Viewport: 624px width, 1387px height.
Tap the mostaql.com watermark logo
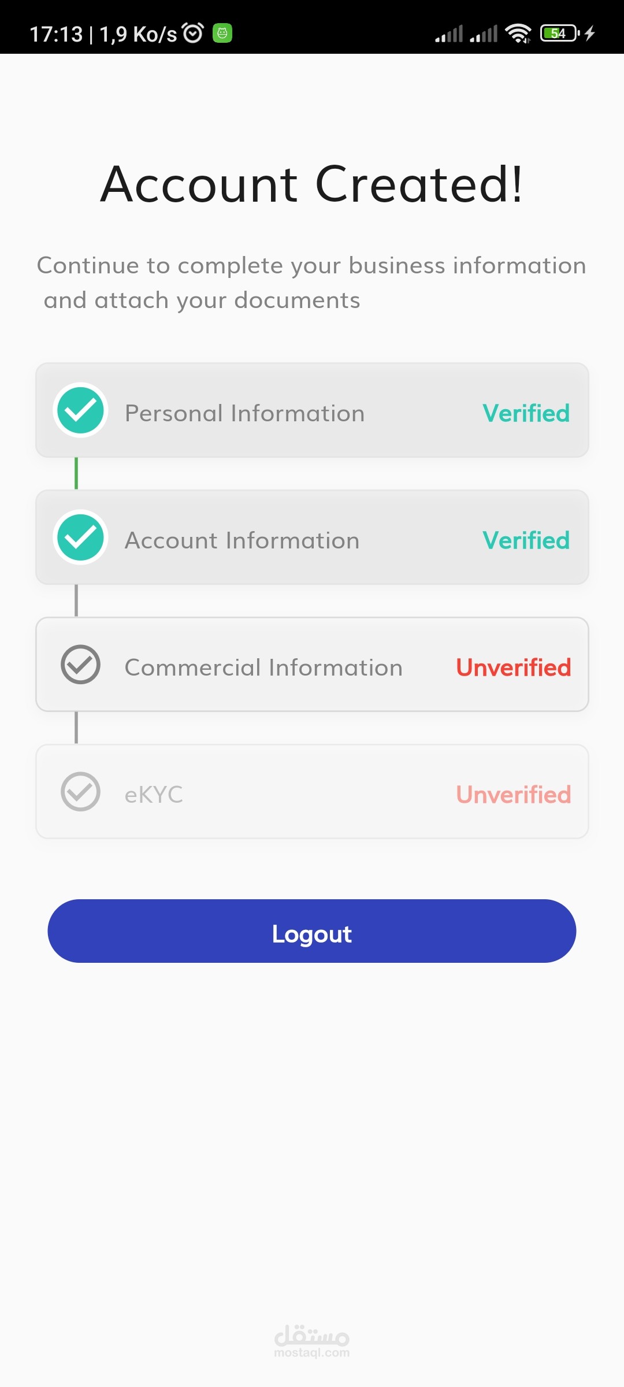click(312, 1341)
